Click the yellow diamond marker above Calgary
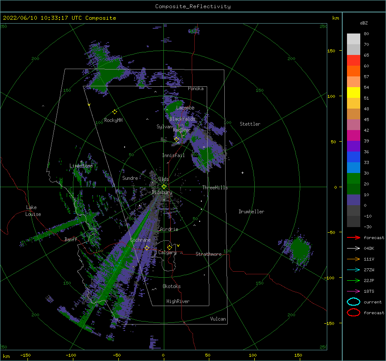Image resolution: width=386 pixels, height=361 pixels. (x=169, y=247)
